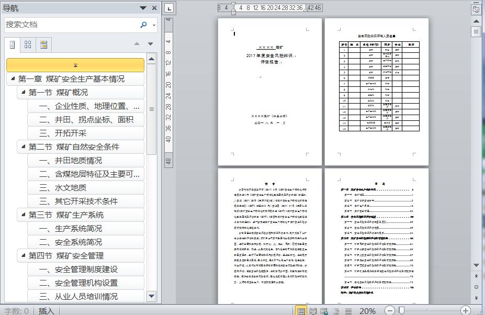
Task: Switch to browse headings tab
Action: pyautogui.click(x=13, y=45)
